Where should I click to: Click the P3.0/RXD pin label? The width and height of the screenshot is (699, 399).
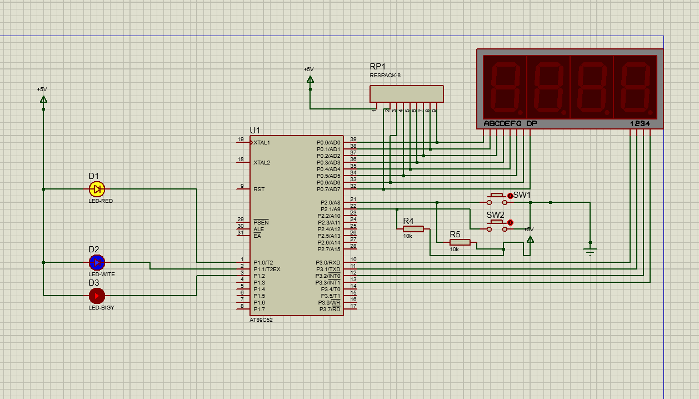pyautogui.click(x=328, y=263)
